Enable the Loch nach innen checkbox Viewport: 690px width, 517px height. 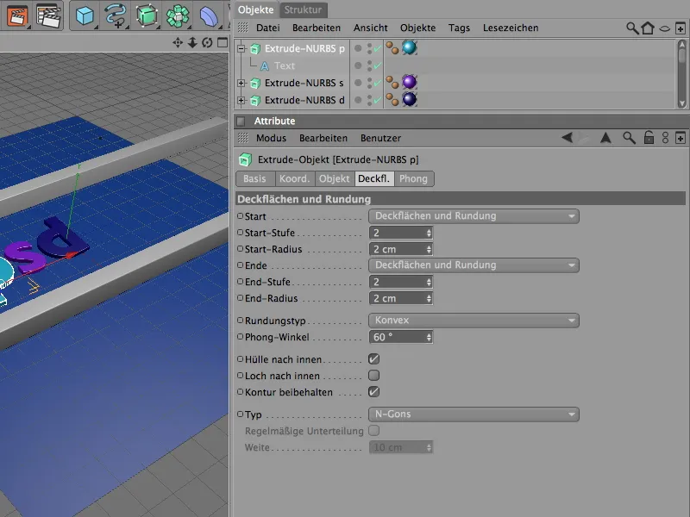click(x=374, y=376)
